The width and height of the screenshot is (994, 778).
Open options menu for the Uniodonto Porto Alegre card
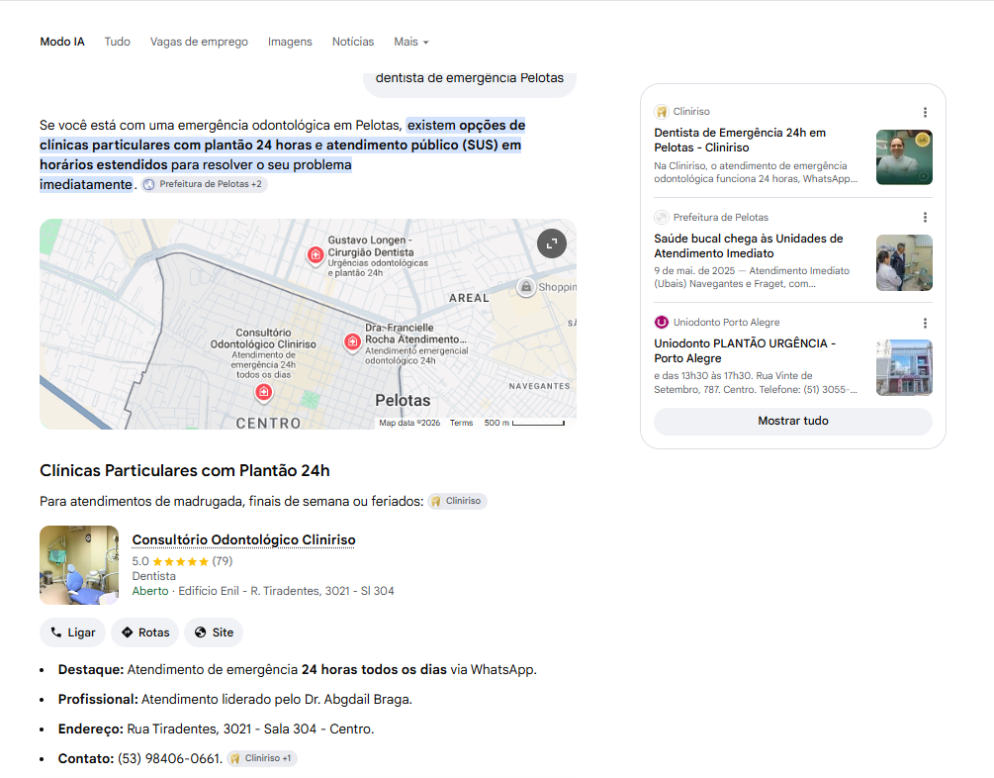coord(925,323)
